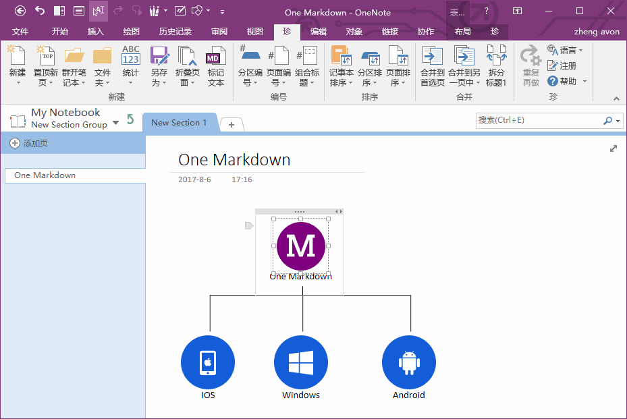Collapse the ribbon with the chevron

[x=616, y=99]
